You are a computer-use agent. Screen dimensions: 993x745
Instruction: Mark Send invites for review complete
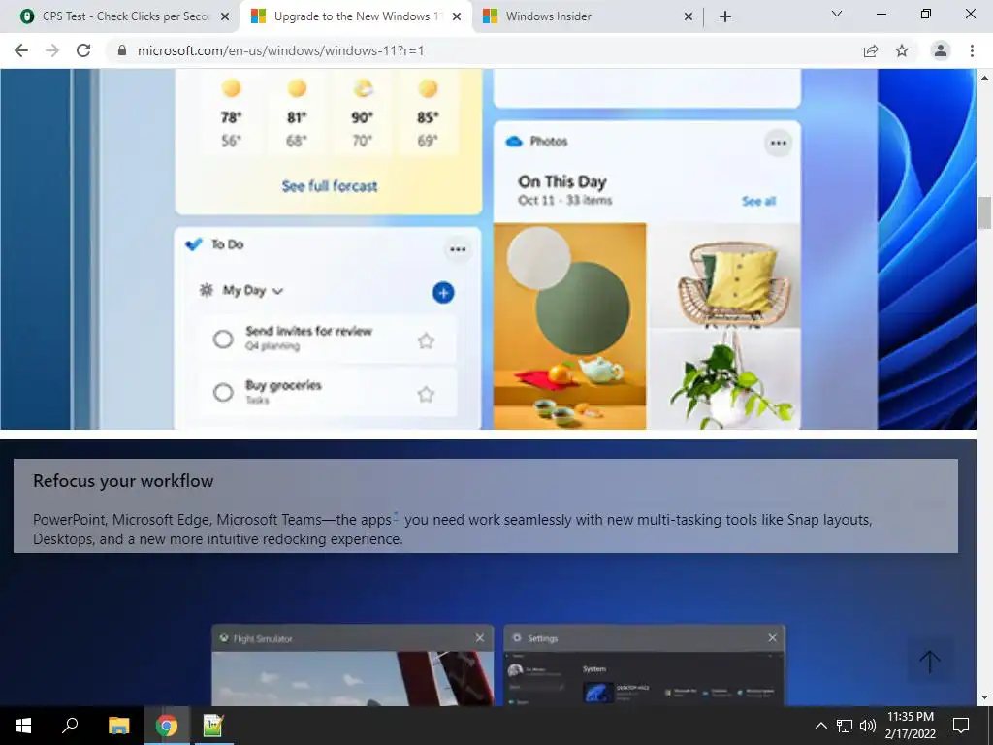point(223,339)
